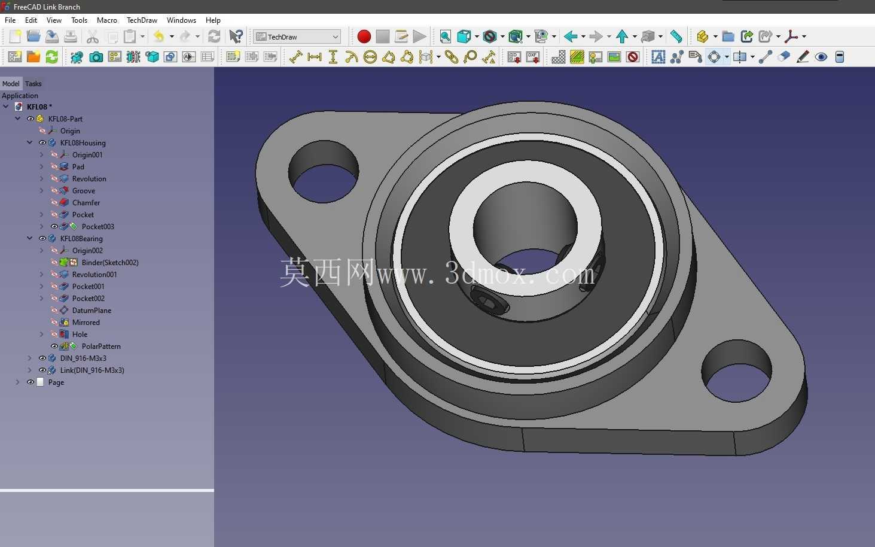Toggle visibility eye of KFL08-Part
875x547 pixels.
click(x=31, y=118)
